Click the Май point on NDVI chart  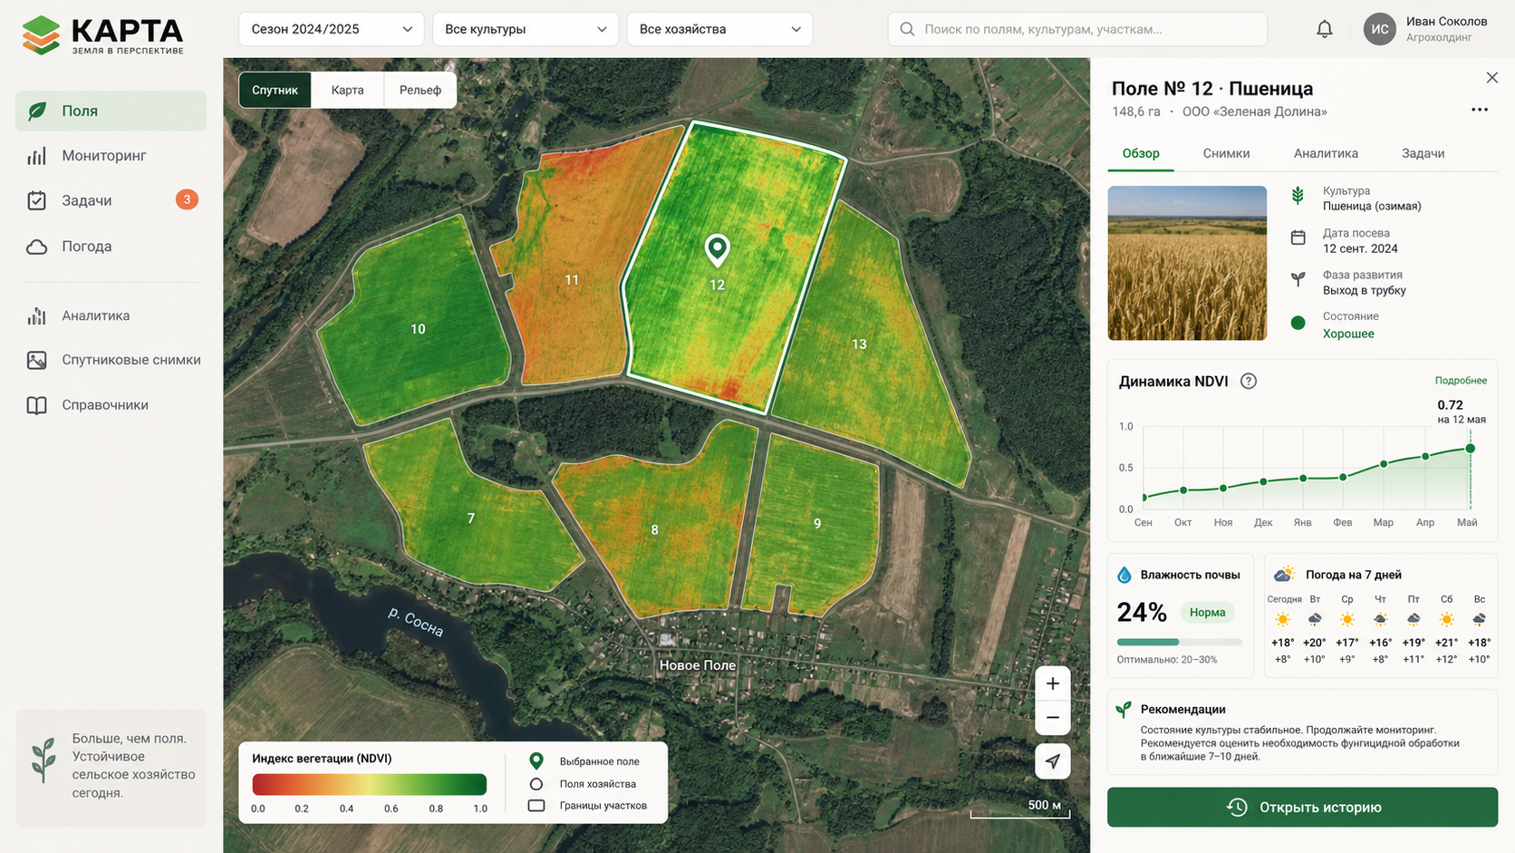pyautogui.click(x=1470, y=449)
